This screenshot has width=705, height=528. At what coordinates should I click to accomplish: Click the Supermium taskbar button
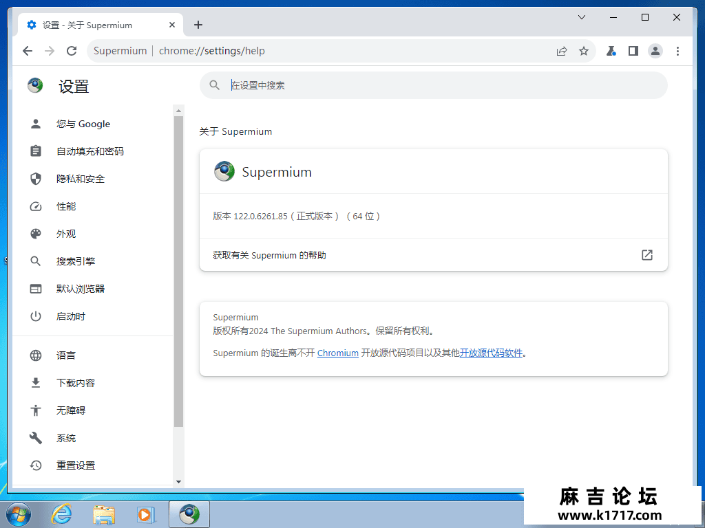pyautogui.click(x=189, y=514)
